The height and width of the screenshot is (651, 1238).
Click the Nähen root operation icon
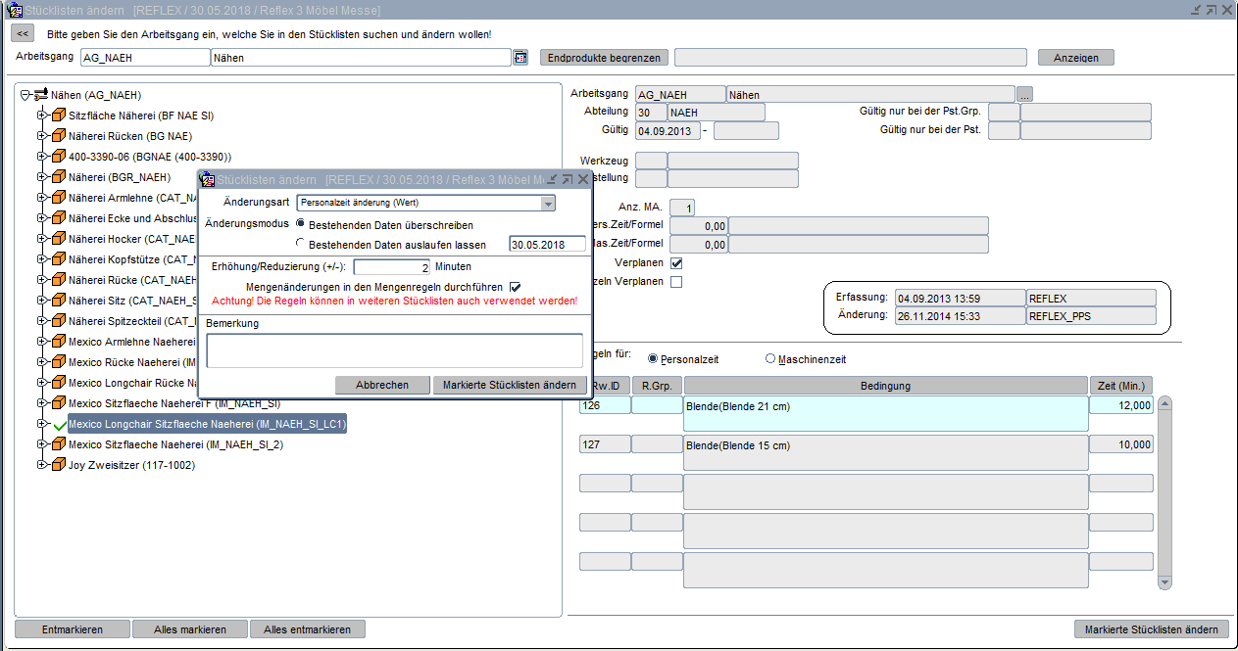click(x=41, y=95)
